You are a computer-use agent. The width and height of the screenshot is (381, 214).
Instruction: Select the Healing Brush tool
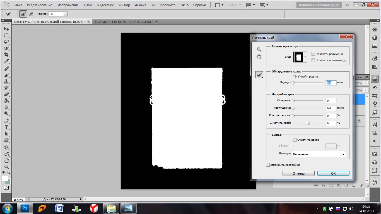click(6, 69)
